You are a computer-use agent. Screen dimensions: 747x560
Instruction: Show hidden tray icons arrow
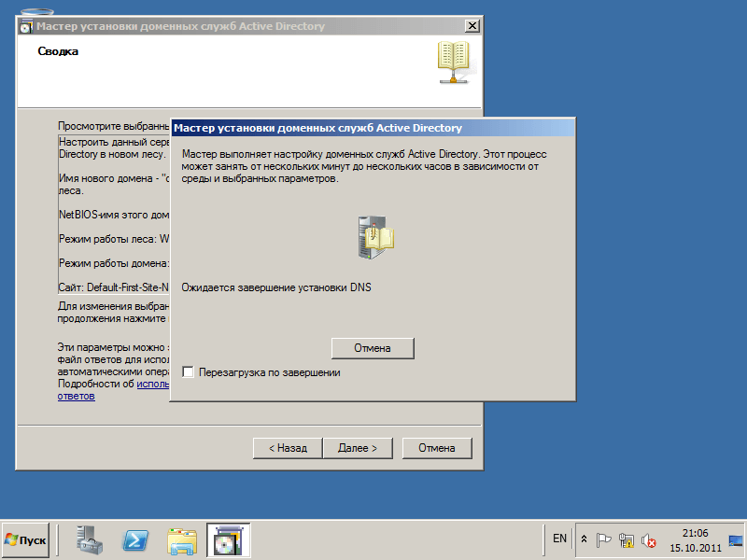[x=585, y=540]
